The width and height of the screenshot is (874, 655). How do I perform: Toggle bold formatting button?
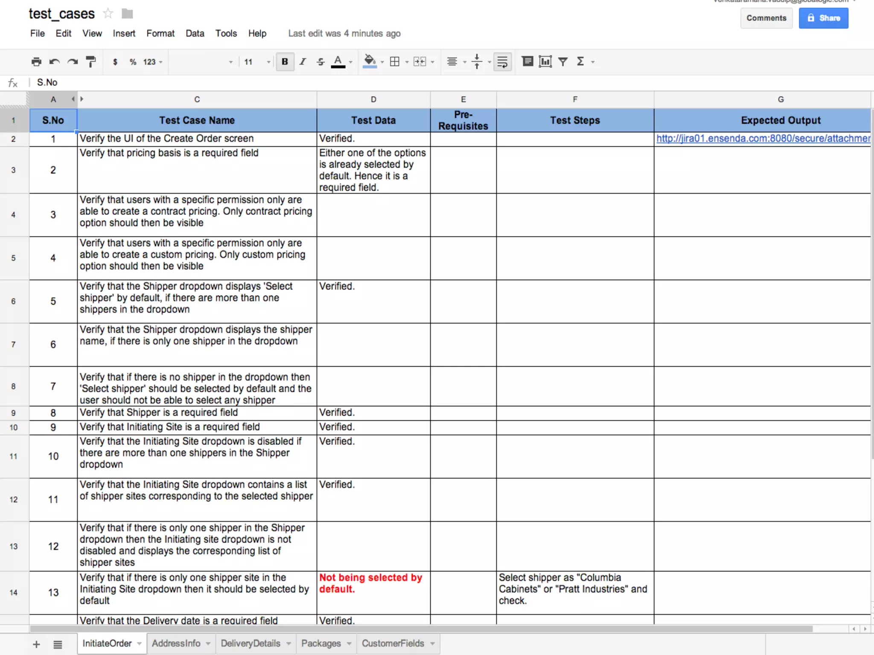point(285,62)
